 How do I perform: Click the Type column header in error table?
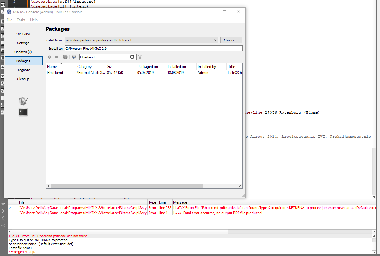tap(153, 202)
